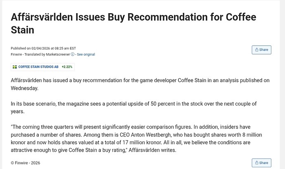
Task: Click the +2.22% price change figure
Action: (x=67, y=66)
